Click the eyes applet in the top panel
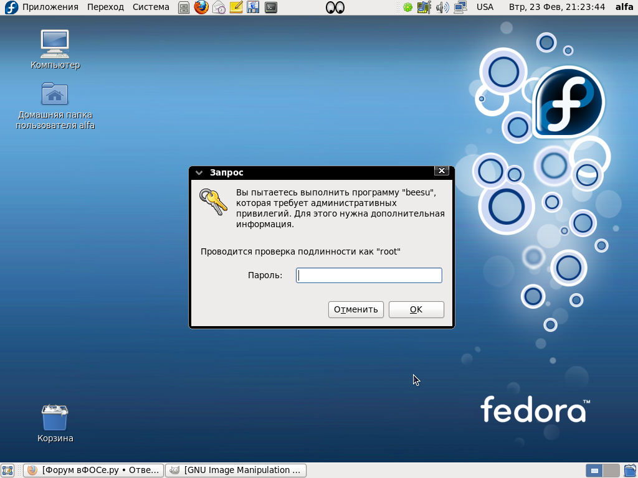Image resolution: width=638 pixels, height=478 pixels. [x=335, y=7]
